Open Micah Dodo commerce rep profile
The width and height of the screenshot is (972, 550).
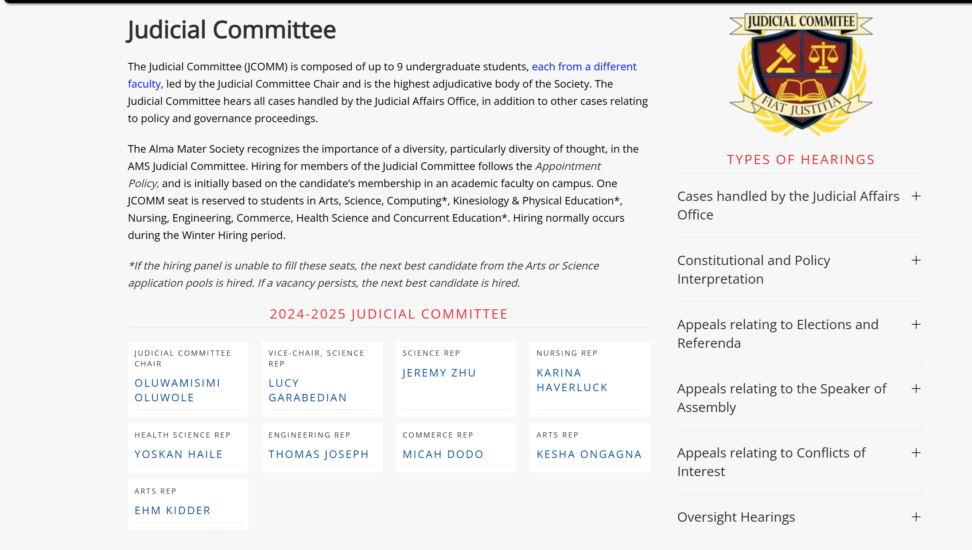[443, 454]
